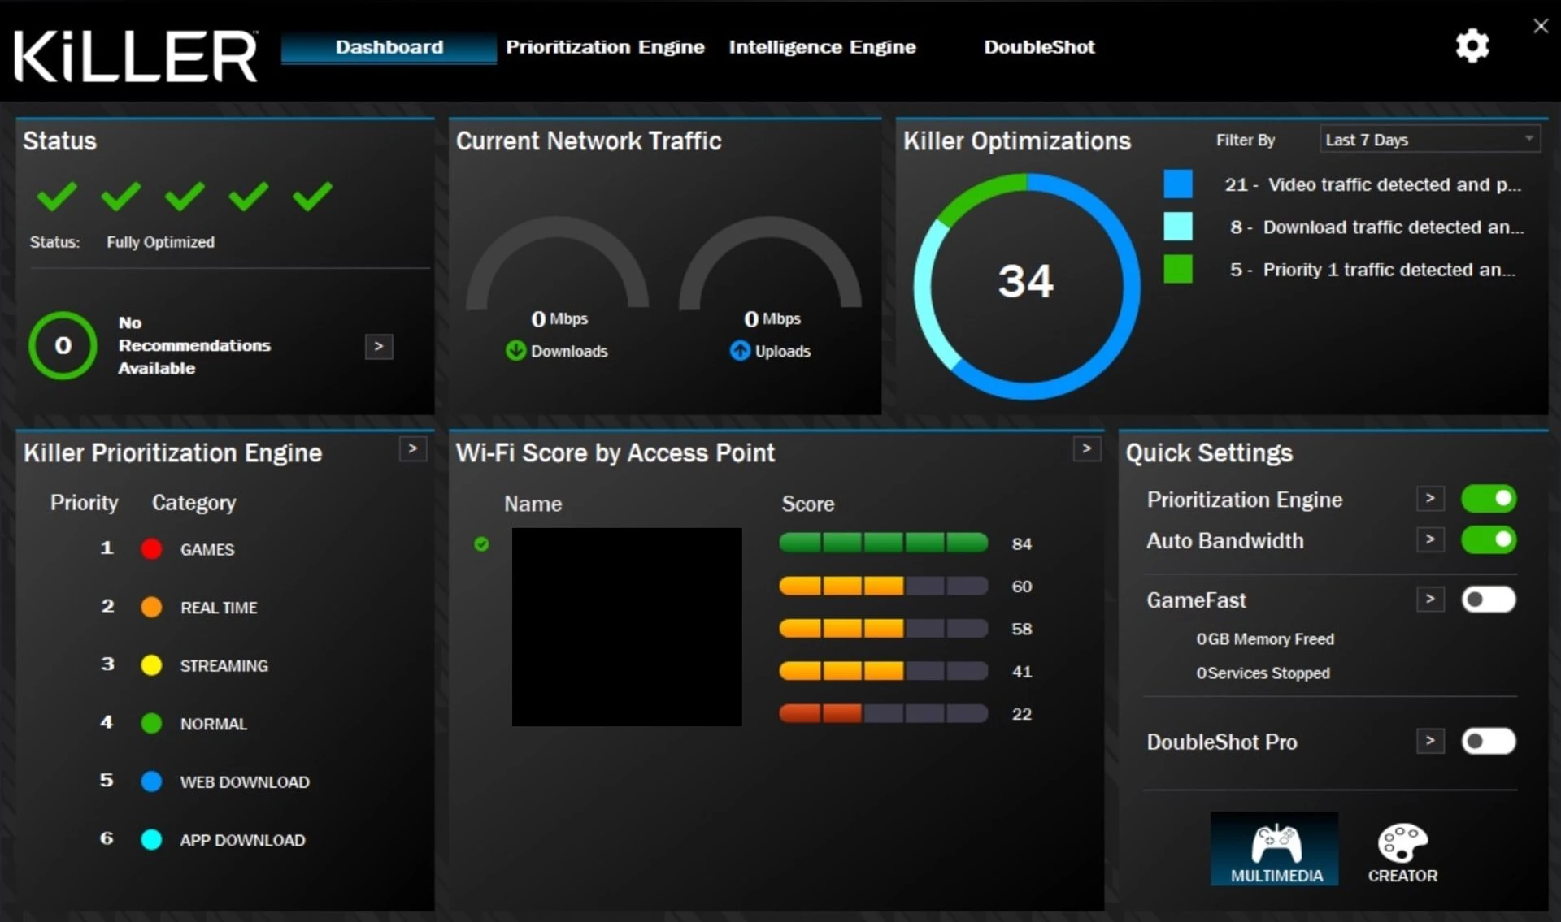
Task: Click the downloads speed gauge arc
Action: point(558,262)
